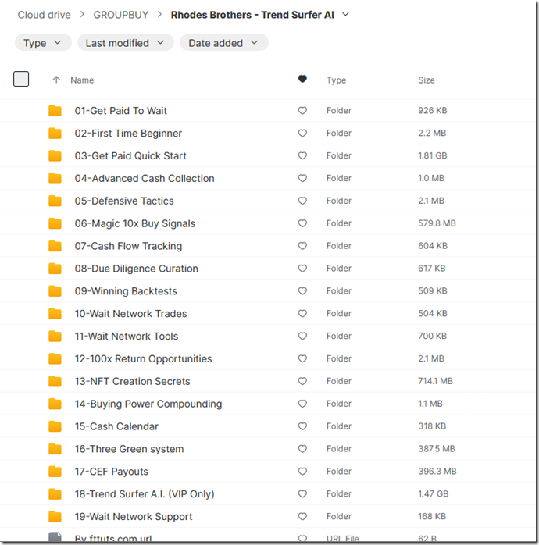539x545 pixels.
Task: Click the folder icon for 01-Get Paid To Wait
Action: [55, 111]
